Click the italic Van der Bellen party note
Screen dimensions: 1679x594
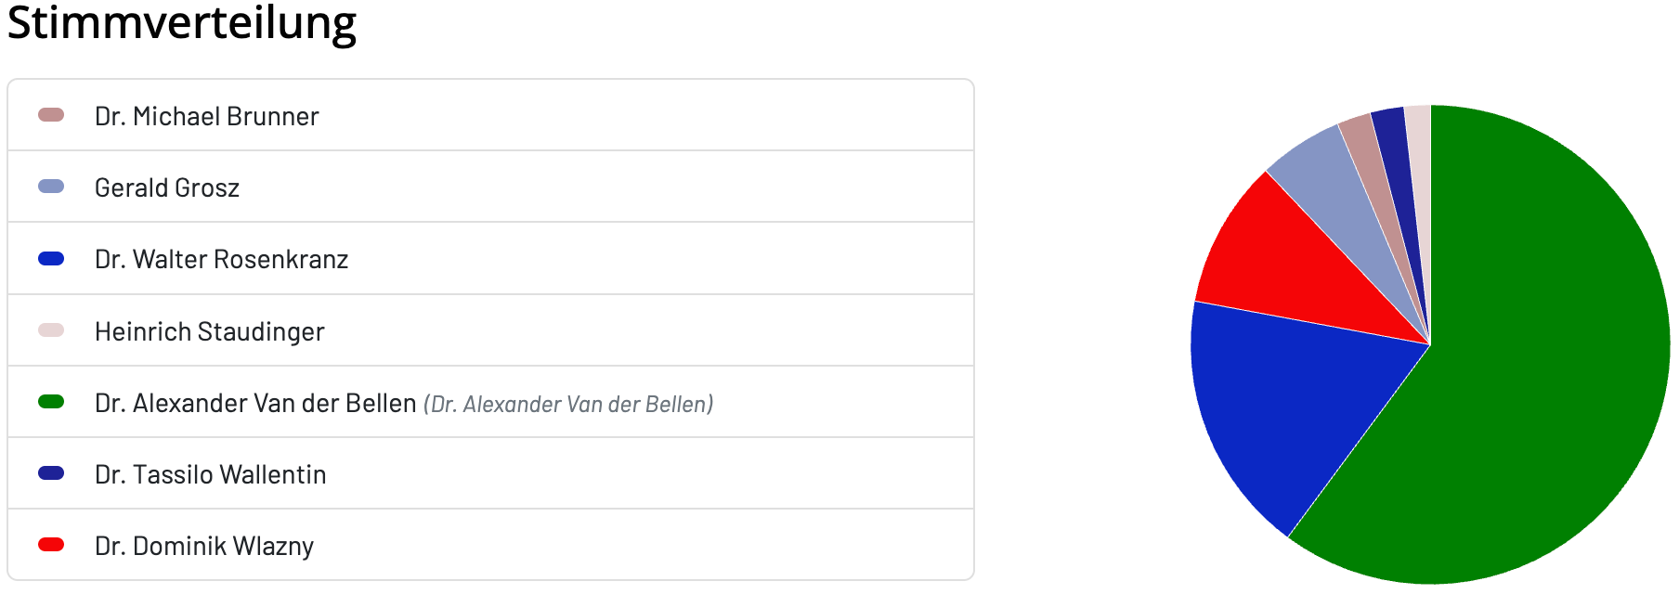568,404
